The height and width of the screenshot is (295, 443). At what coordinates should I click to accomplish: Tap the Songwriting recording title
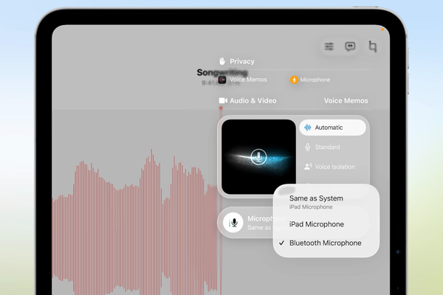tap(222, 72)
